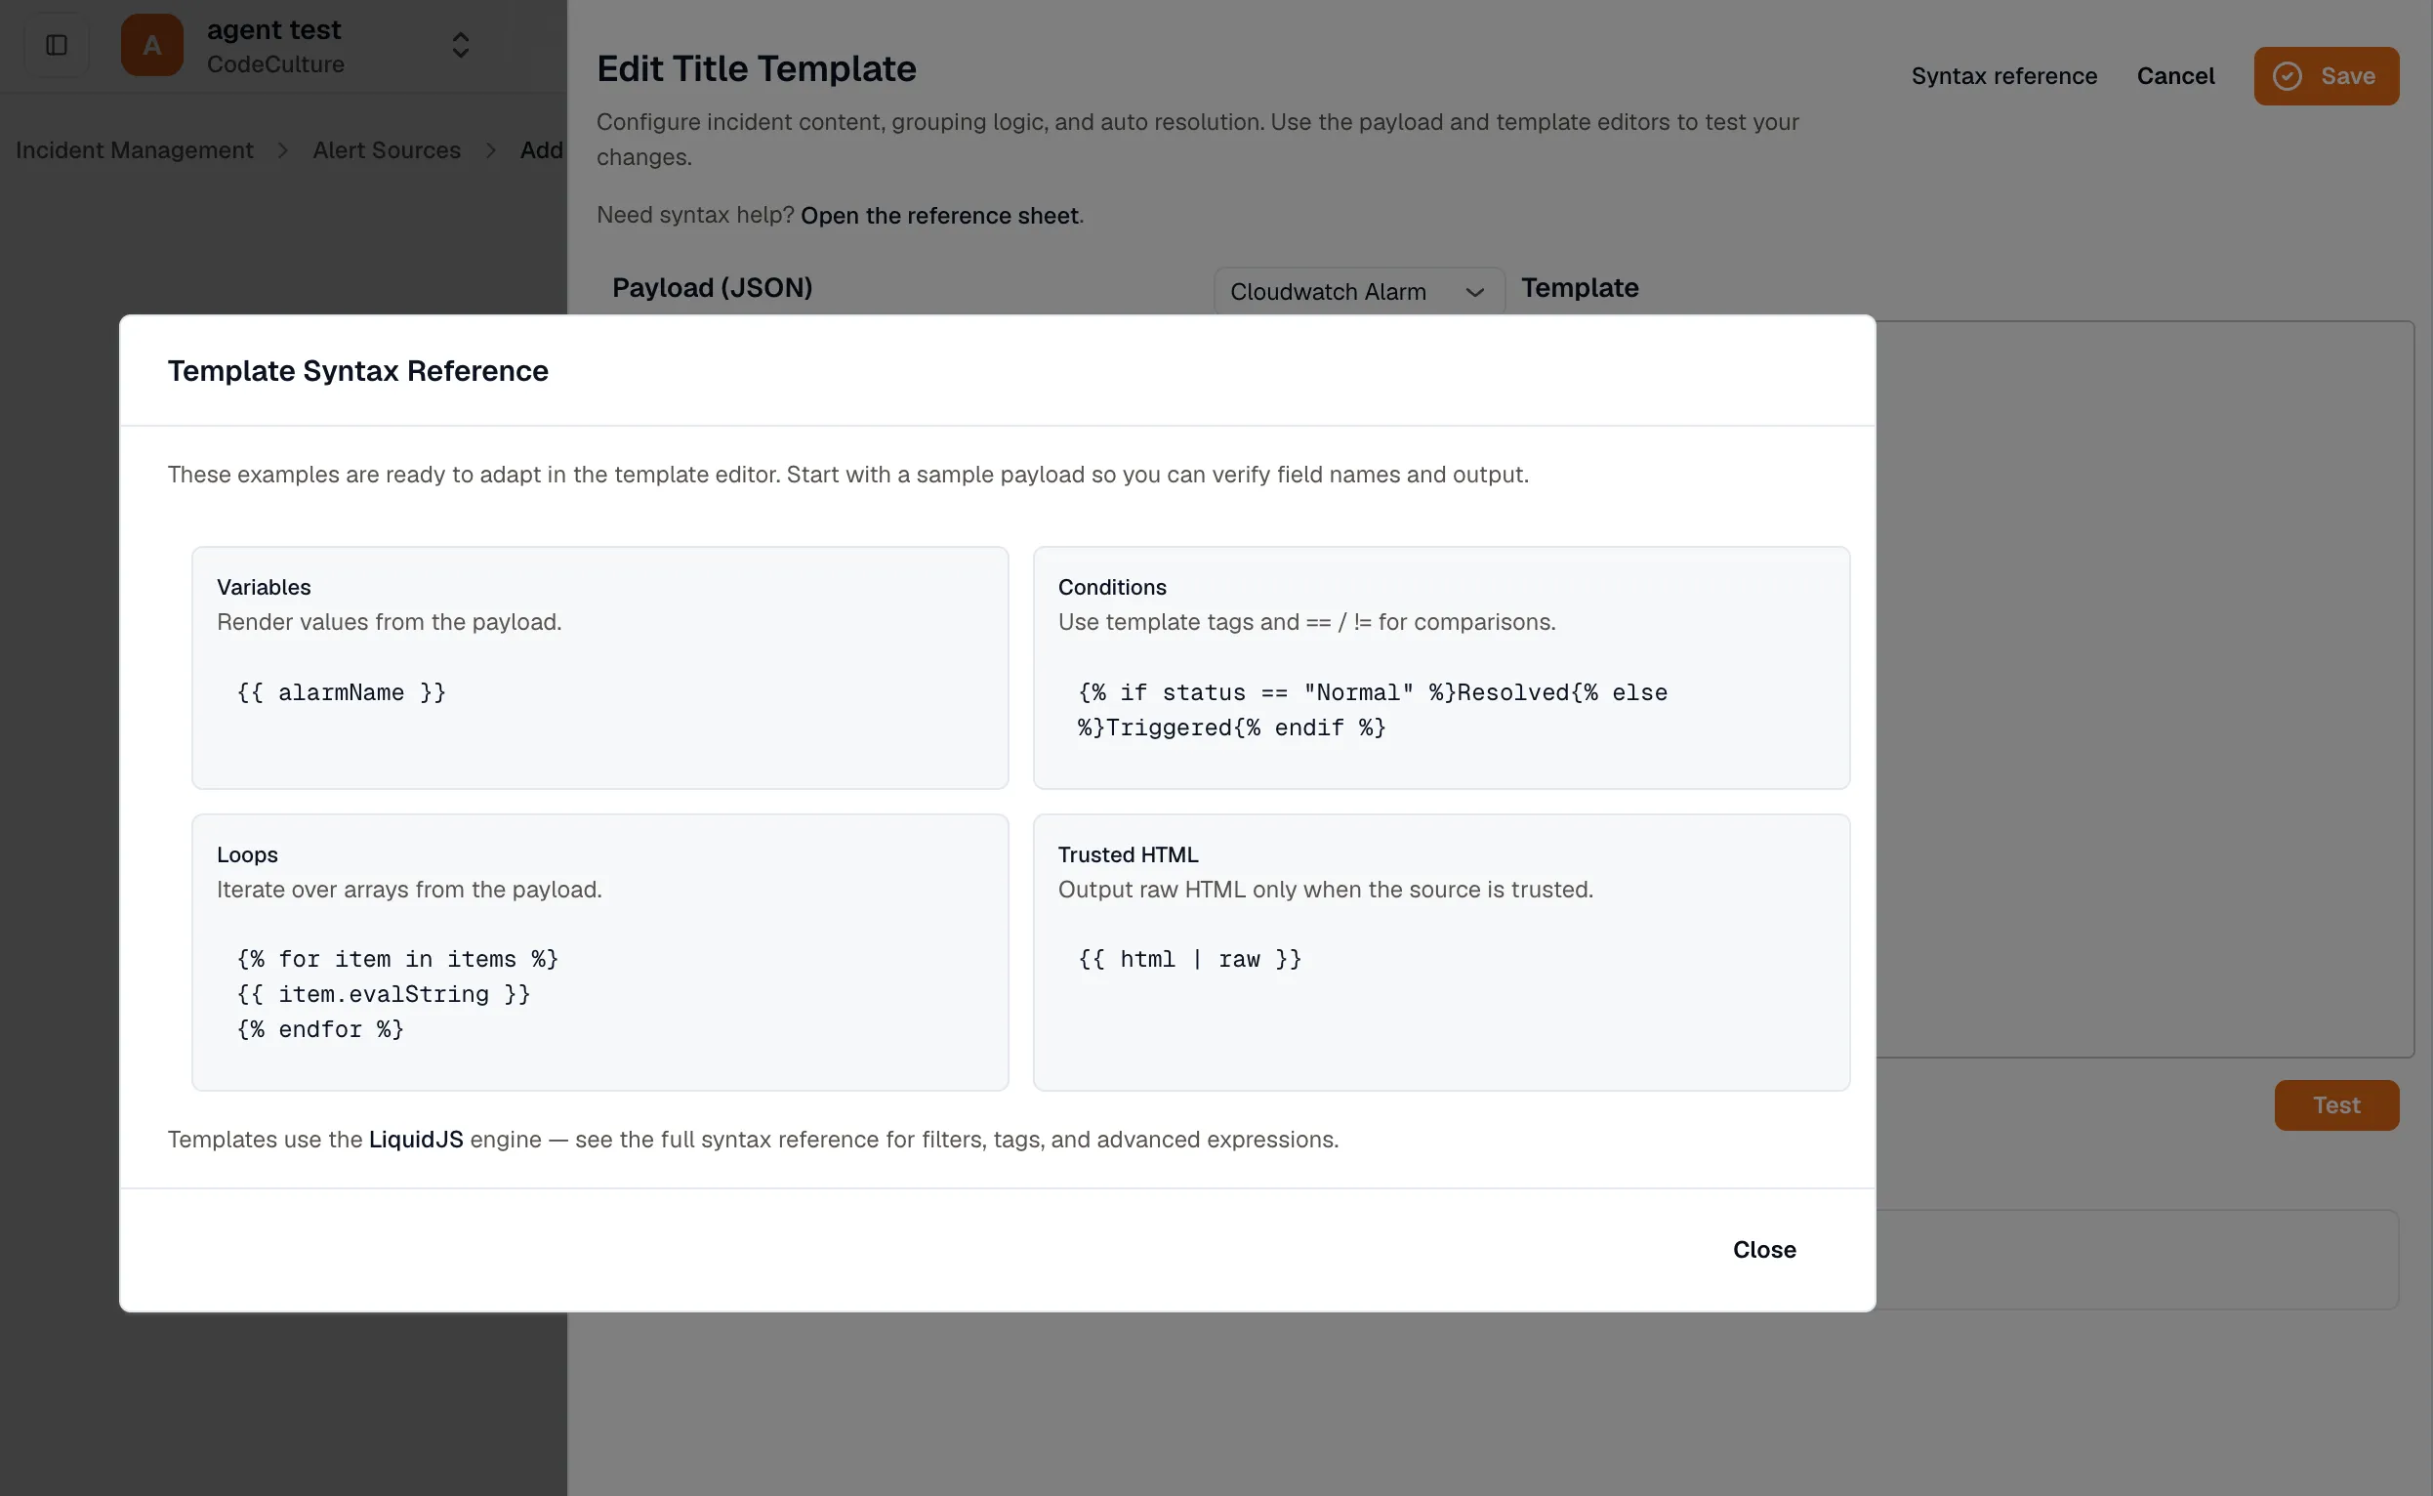Click the Save button check icon
Image resolution: width=2433 pixels, height=1496 pixels.
point(2288,76)
